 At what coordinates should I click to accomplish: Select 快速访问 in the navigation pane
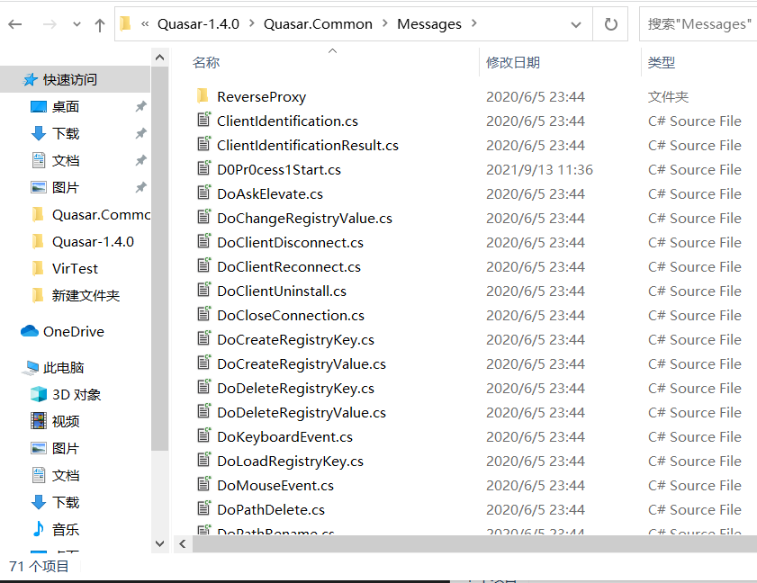70,79
